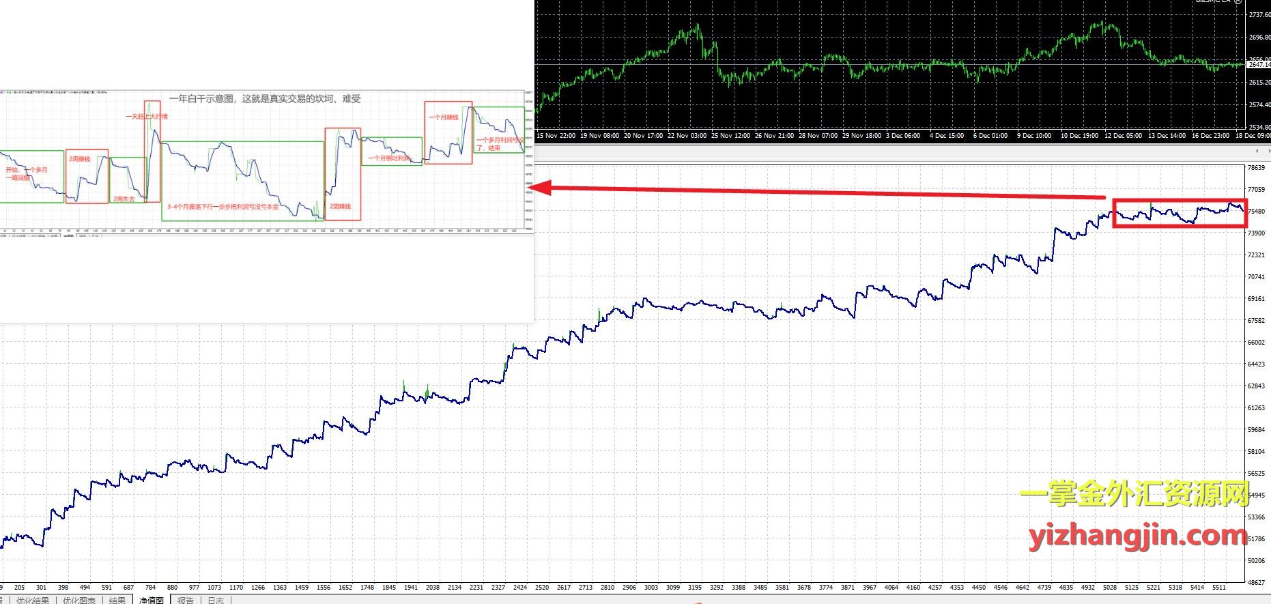Click the left scroll arrow below the price chart
This screenshot has height=604, width=1271.
(1258, 150)
